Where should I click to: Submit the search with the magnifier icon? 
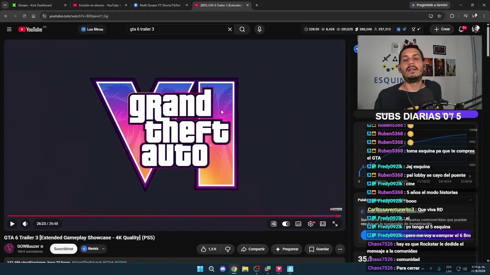tap(242, 29)
